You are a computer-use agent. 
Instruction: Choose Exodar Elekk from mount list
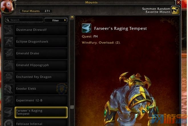click(41, 89)
